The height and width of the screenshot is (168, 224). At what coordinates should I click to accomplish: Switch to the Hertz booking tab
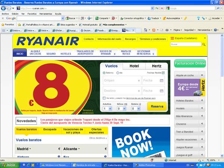click(156, 66)
